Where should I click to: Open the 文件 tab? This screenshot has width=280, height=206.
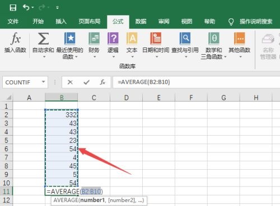pos(13,22)
